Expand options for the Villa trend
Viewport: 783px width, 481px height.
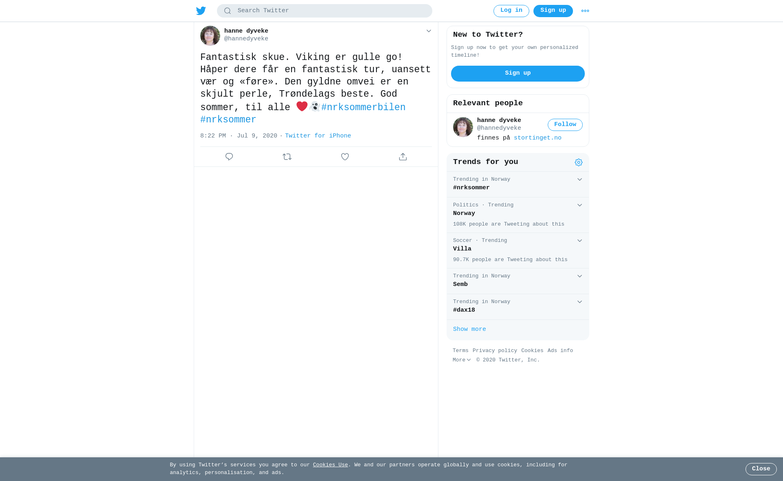580,241
